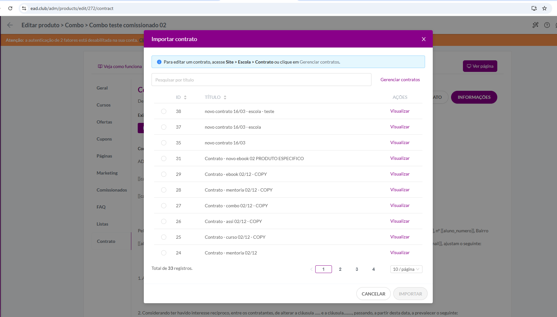The image size is (557, 317).
Task: Visualizar contract 29 ebook COPY
Action: pyautogui.click(x=400, y=174)
